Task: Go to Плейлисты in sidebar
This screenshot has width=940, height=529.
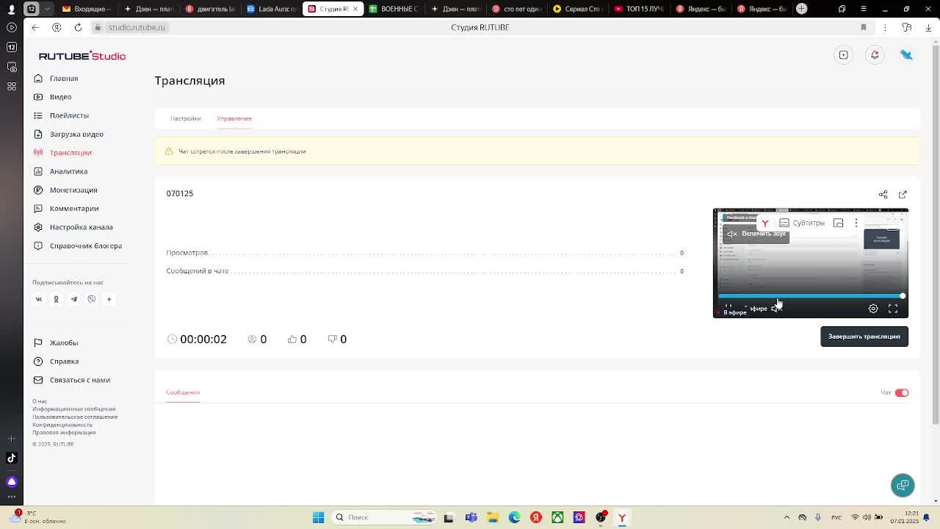Action: (x=69, y=115)
